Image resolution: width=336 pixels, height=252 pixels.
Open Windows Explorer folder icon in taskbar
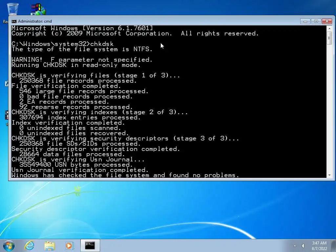50,245
